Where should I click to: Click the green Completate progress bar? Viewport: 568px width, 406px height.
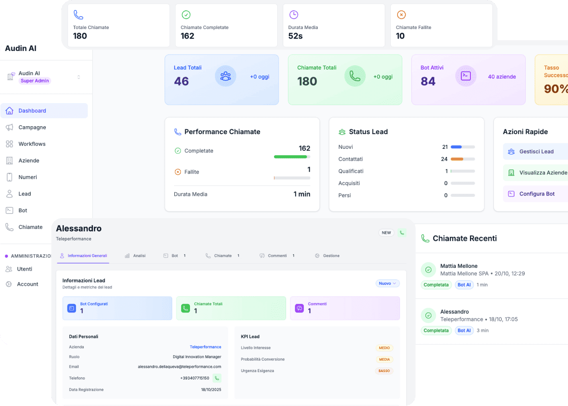pyautogui.click(x=290, y=157)
